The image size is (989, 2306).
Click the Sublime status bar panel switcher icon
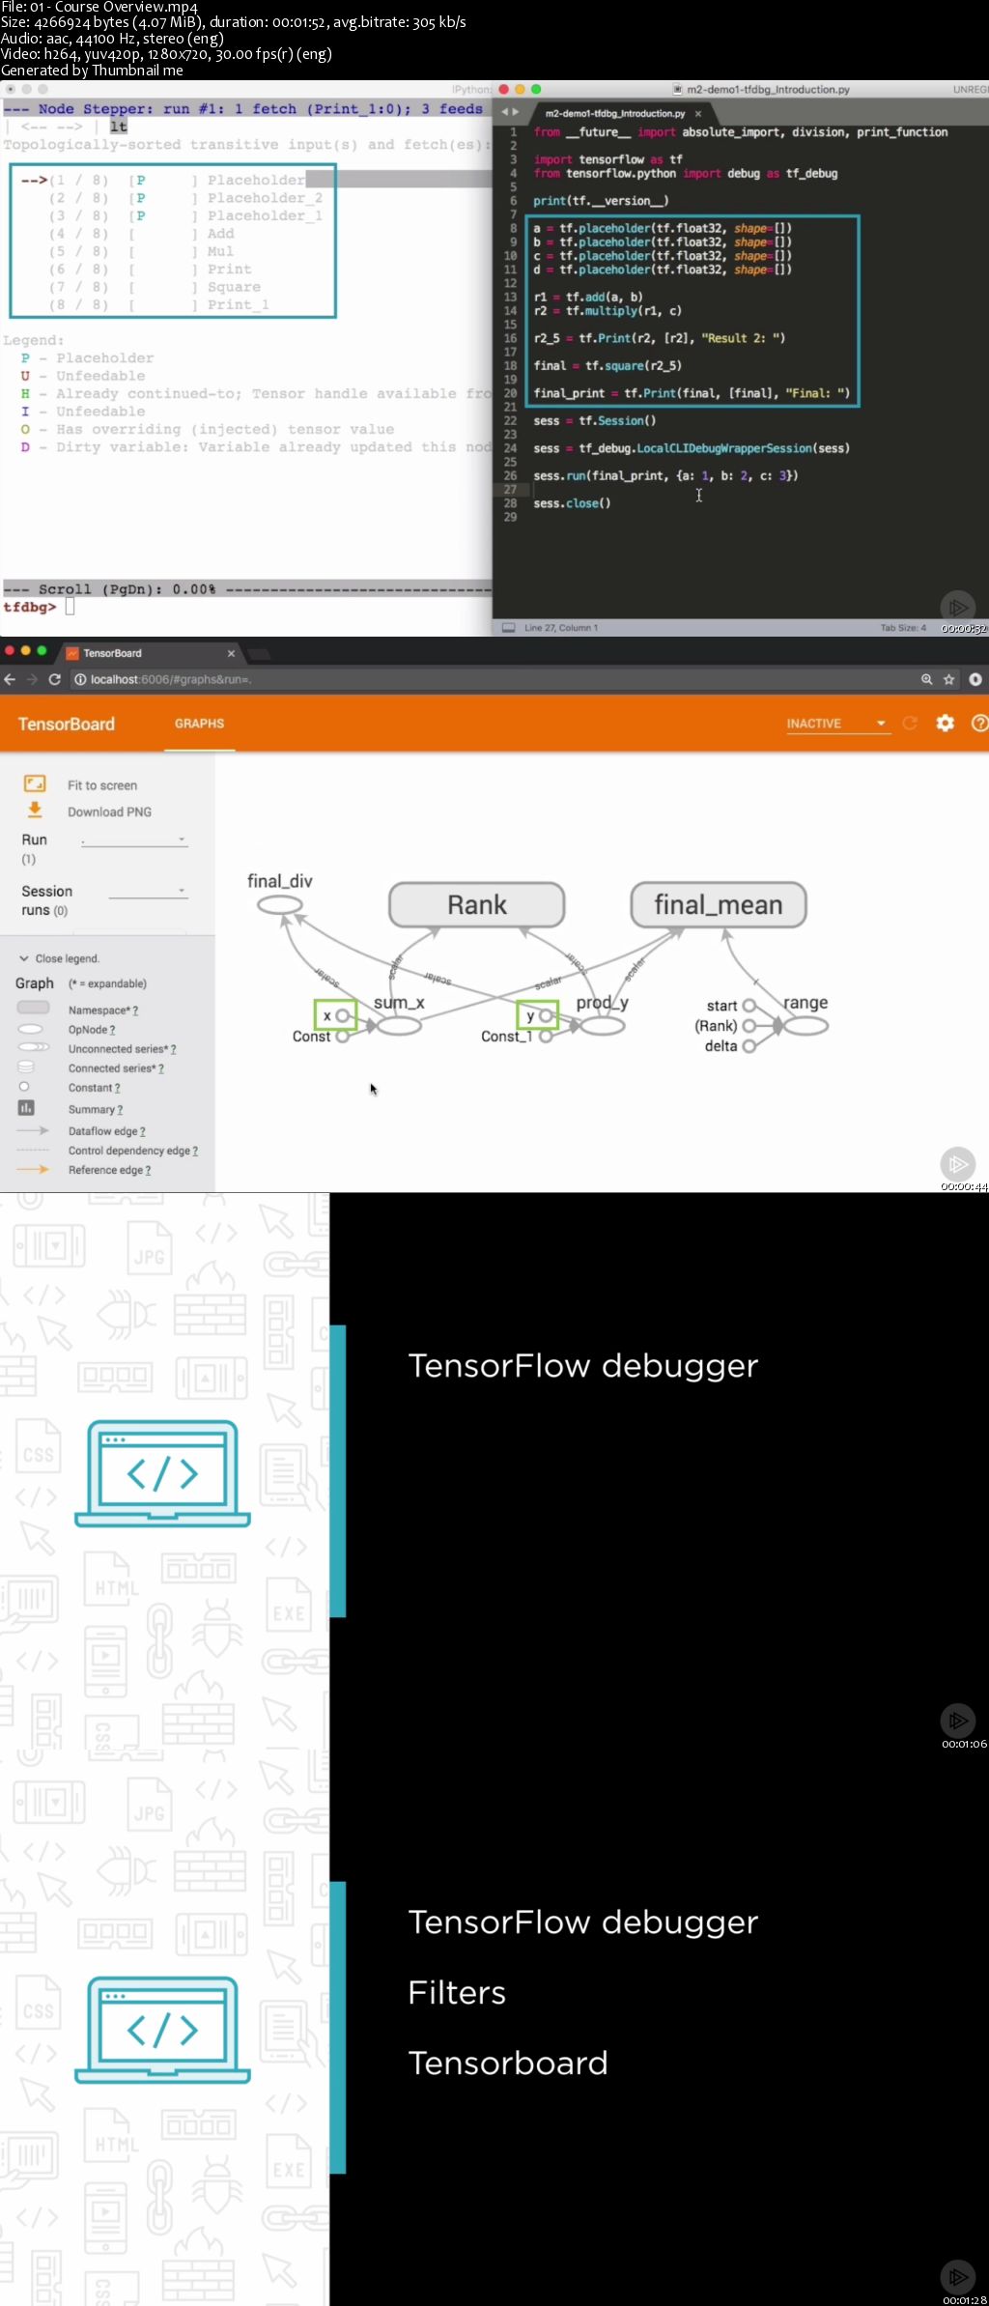point(508,627)
